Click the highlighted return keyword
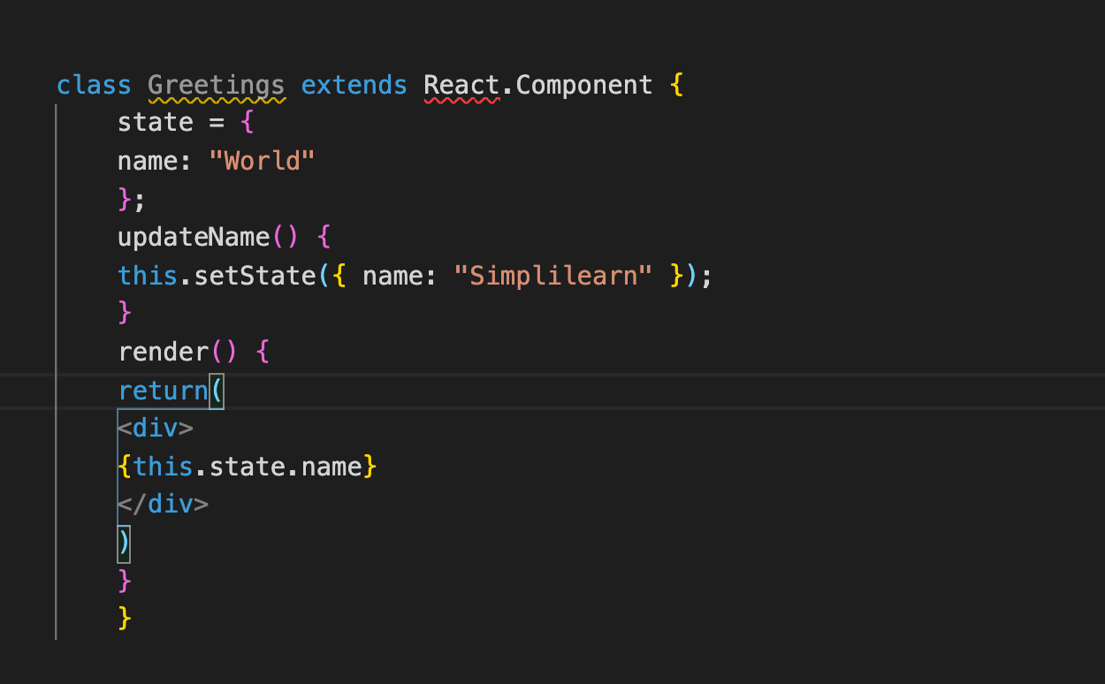Screen dimensions: 1105x684 pyautogui.click(x=164, y=391)
